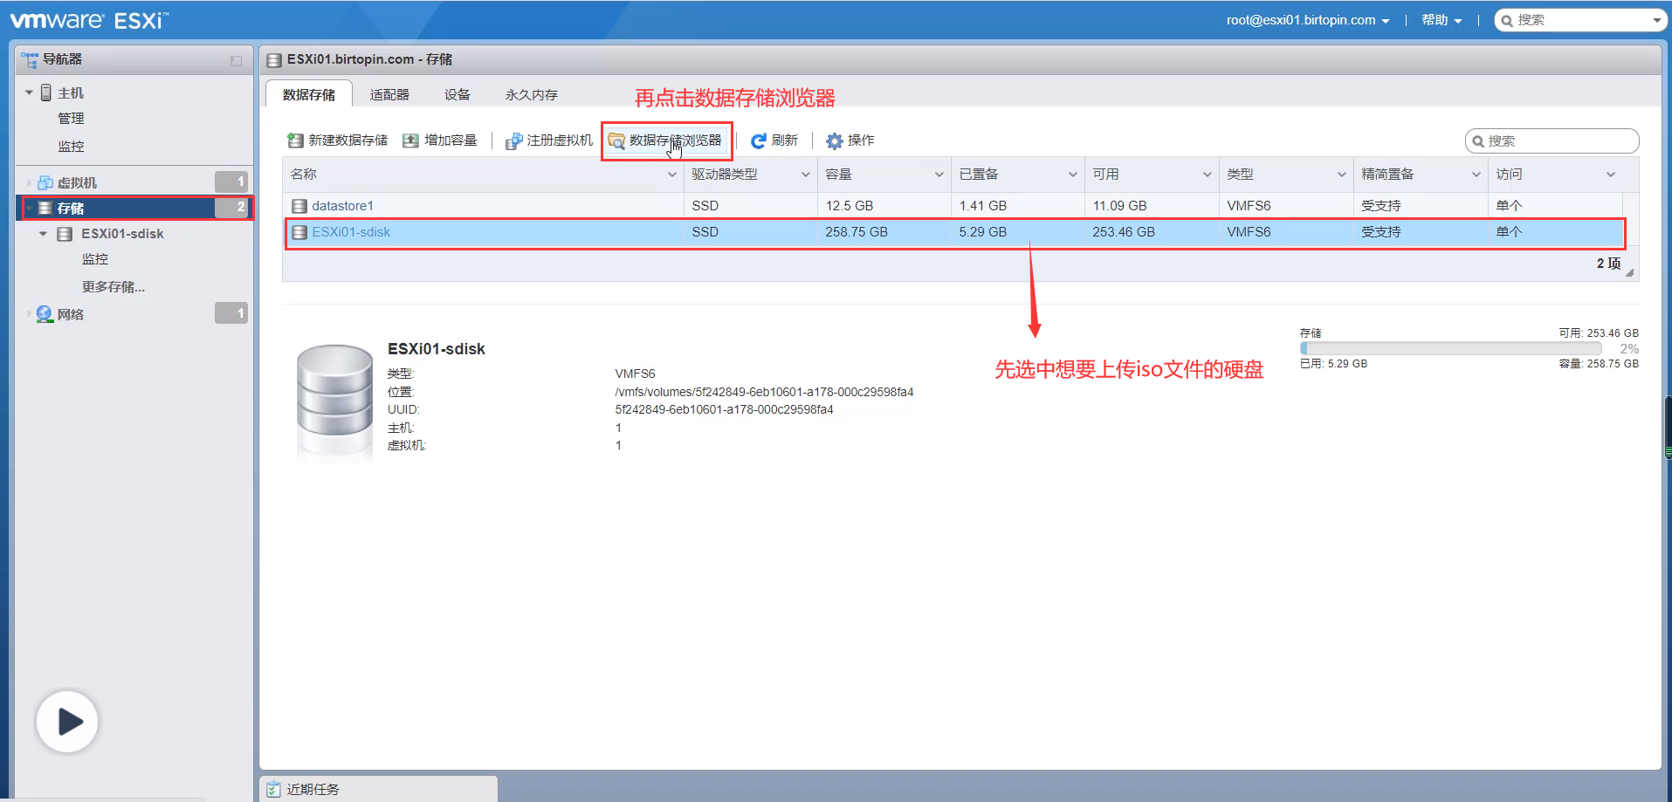Open the datastore1 link in the table

point(342,206)
